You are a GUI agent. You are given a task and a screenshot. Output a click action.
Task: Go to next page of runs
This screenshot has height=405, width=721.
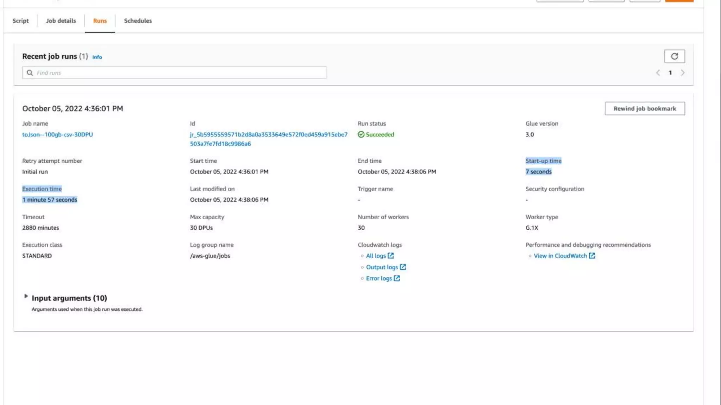[683, 73]
